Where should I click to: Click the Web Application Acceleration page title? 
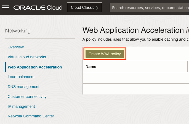point(133,30)
